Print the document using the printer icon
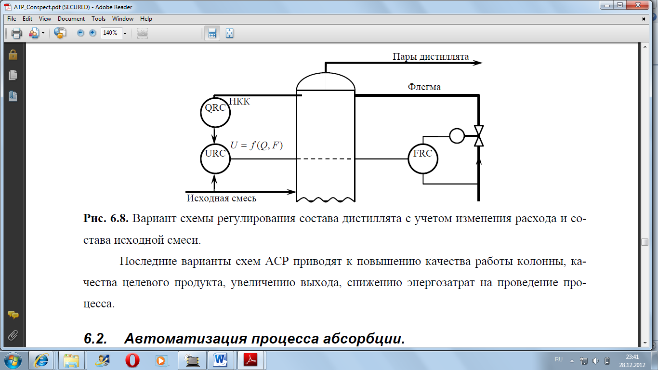The image size is (658, 370). point(17,33)
